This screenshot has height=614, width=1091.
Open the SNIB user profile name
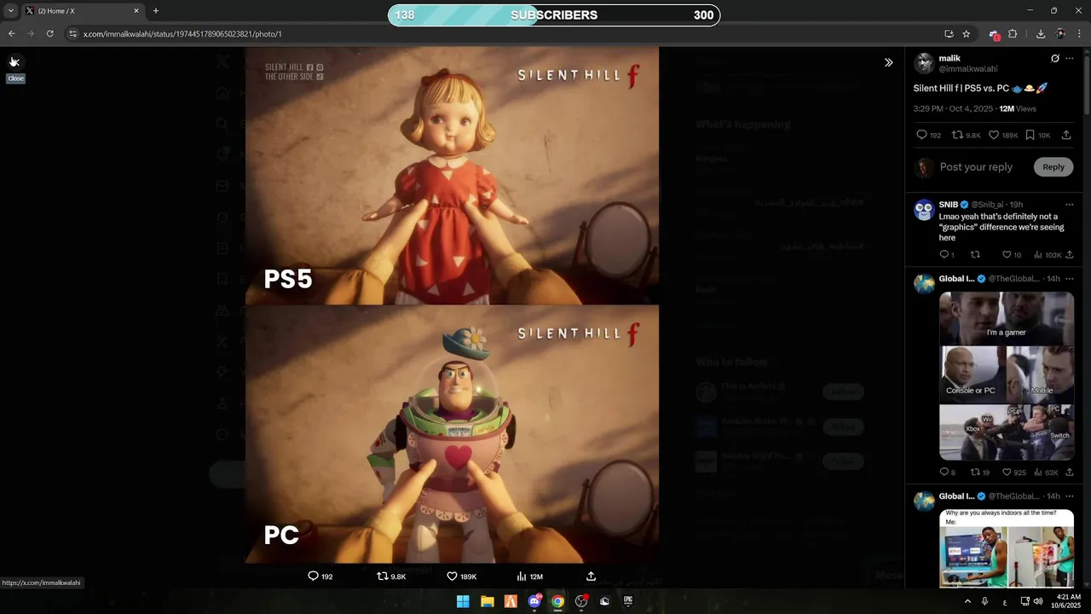[x=948, y=205]
